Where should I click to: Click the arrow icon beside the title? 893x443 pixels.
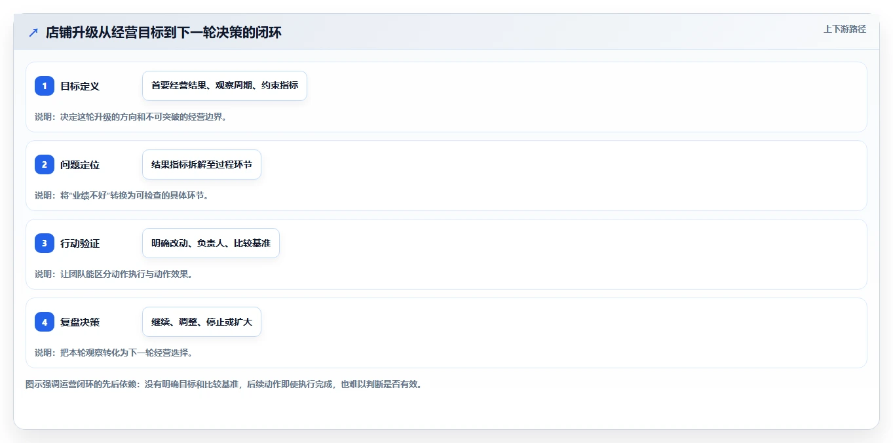click(33, 33)
